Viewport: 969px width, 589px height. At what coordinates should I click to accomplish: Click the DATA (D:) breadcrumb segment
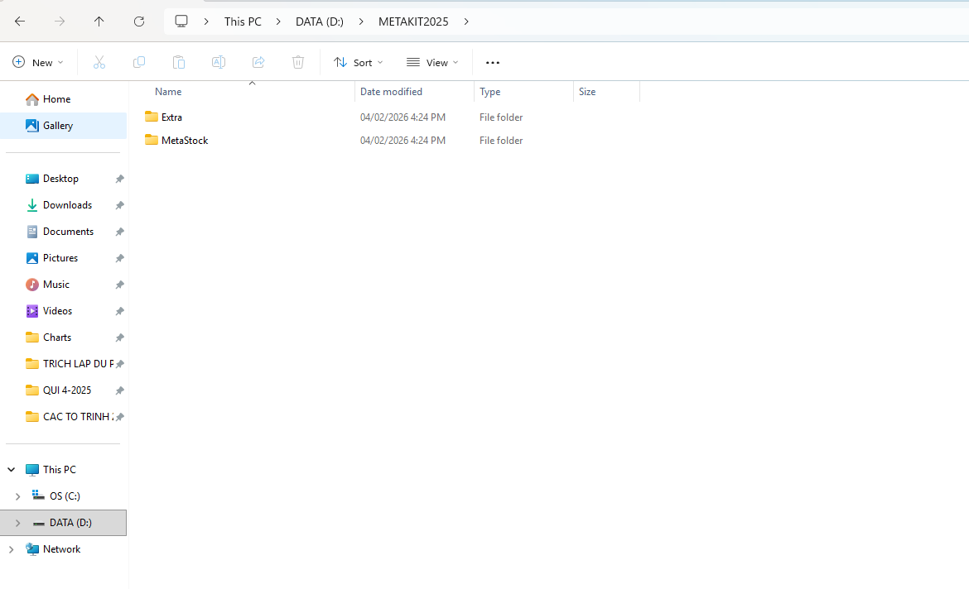click(319, 22)
